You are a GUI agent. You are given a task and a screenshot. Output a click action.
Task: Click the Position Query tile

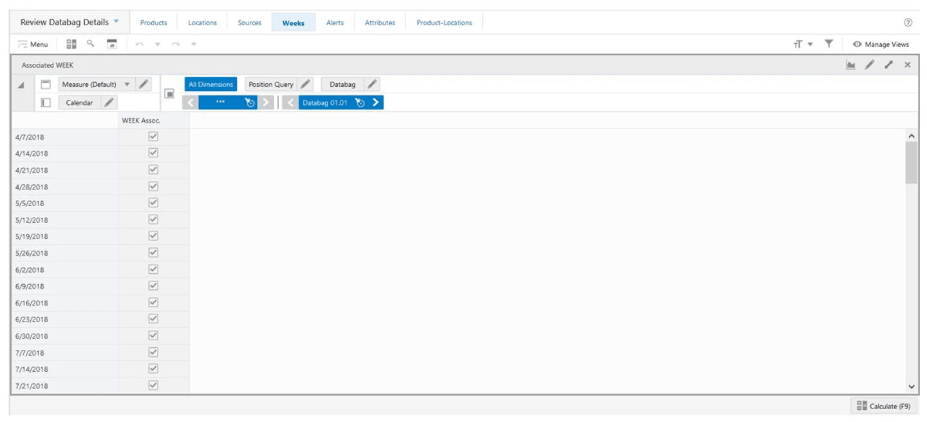tap(271, 84)
